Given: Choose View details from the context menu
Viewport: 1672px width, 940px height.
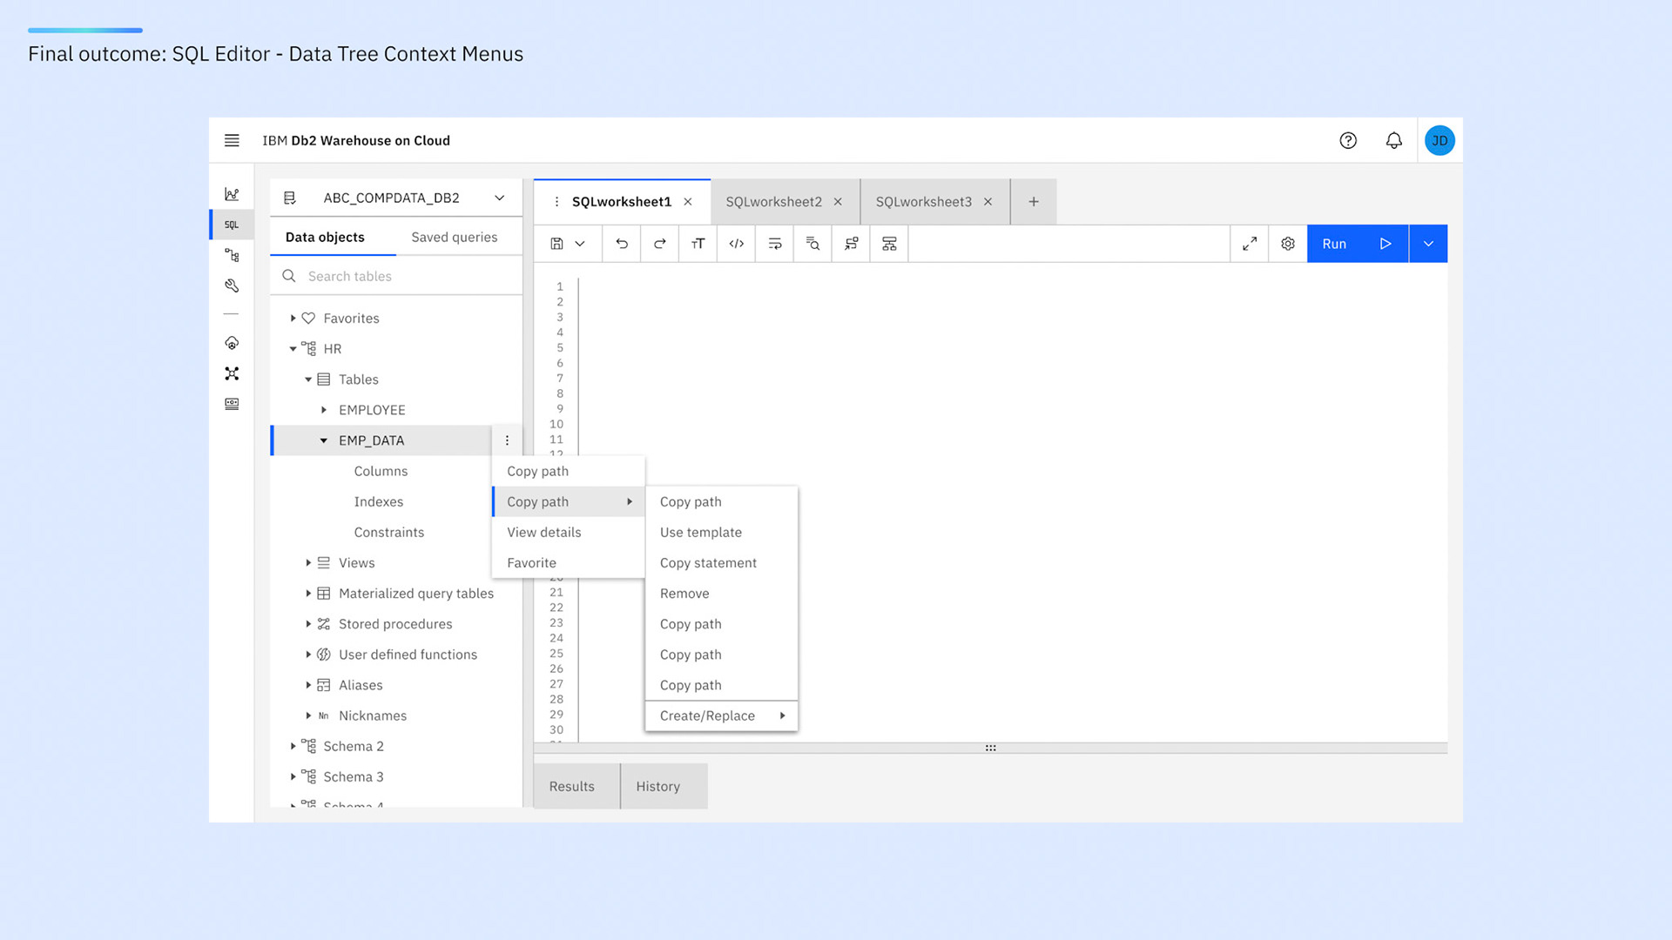Looking at the screenshot, I should pos(543,532).
